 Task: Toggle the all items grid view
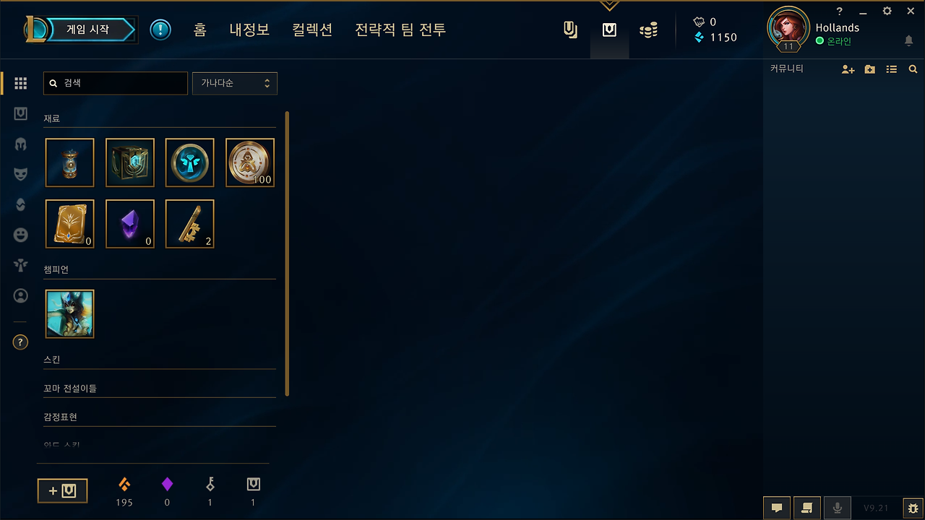coord(20,83)
